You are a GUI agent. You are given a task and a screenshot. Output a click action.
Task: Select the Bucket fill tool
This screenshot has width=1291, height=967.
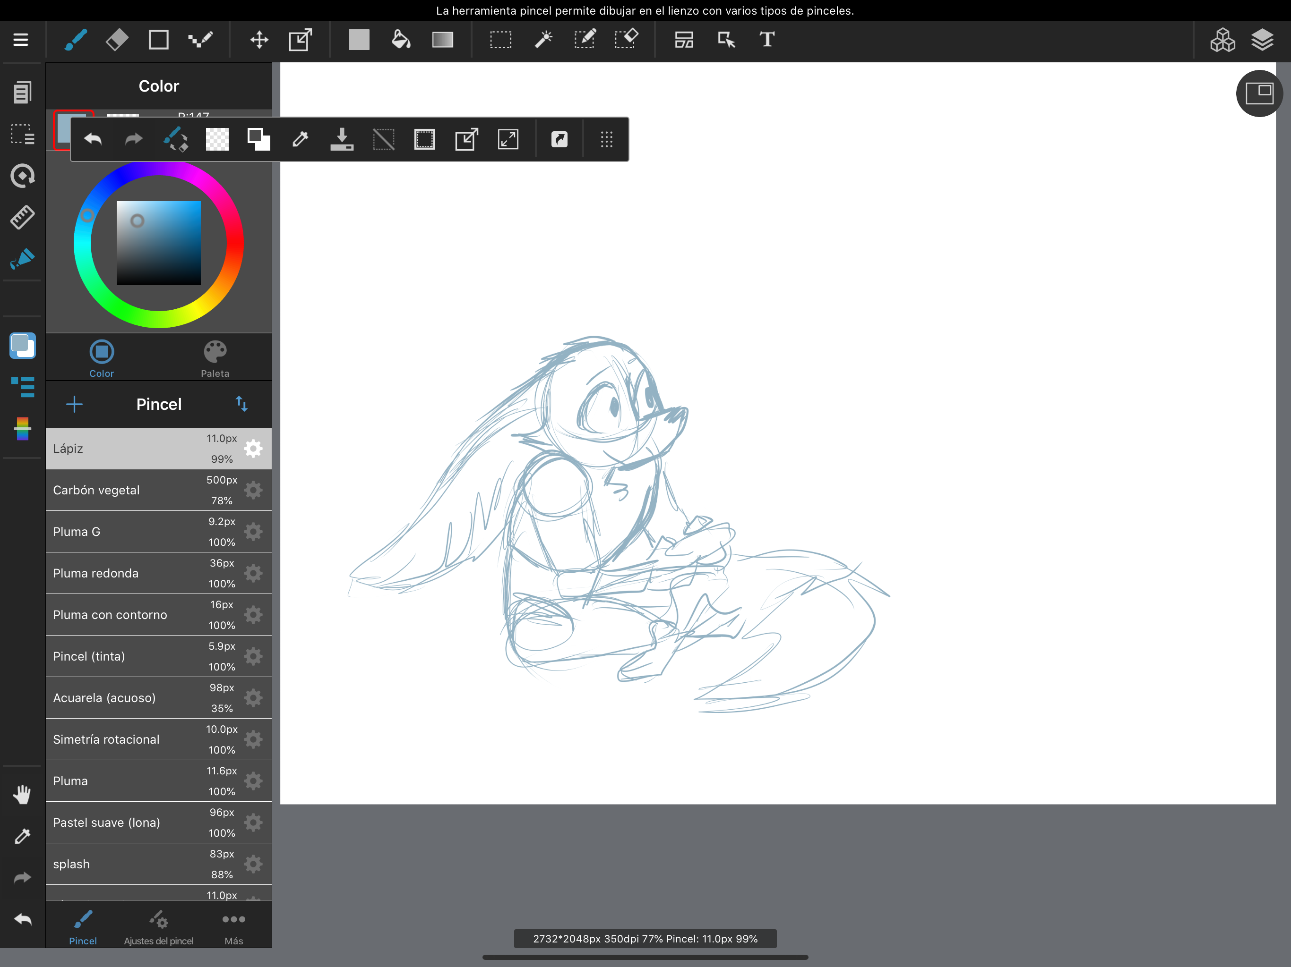tap(400, 40)
